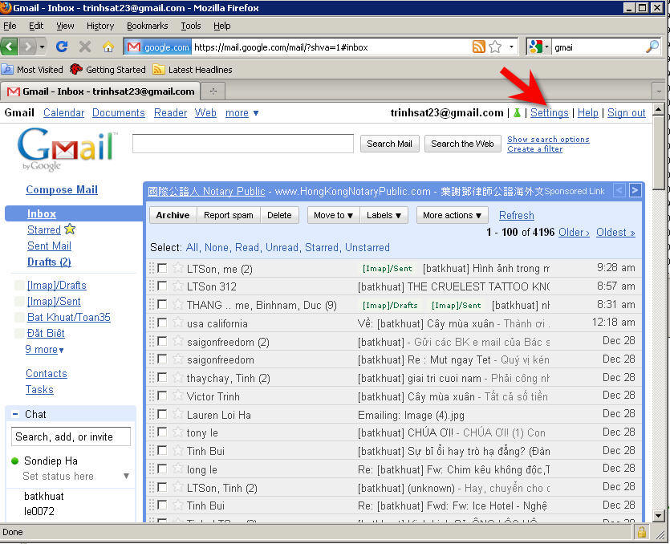Check the saigonfreedom (2) conversation box

[x=162, y=340]
